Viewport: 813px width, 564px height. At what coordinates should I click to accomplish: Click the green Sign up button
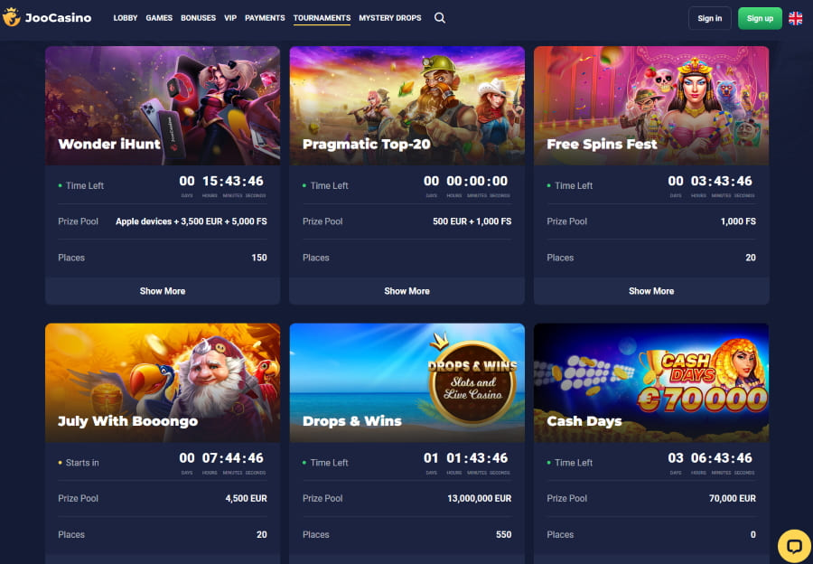tap(760, 18)
